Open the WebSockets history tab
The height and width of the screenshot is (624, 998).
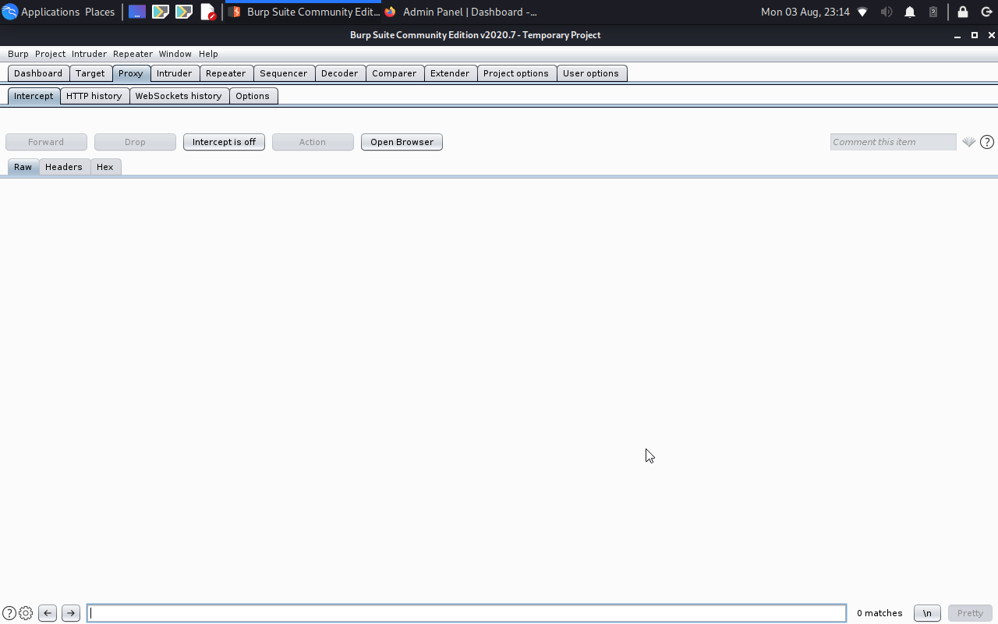tap(179, 95)
